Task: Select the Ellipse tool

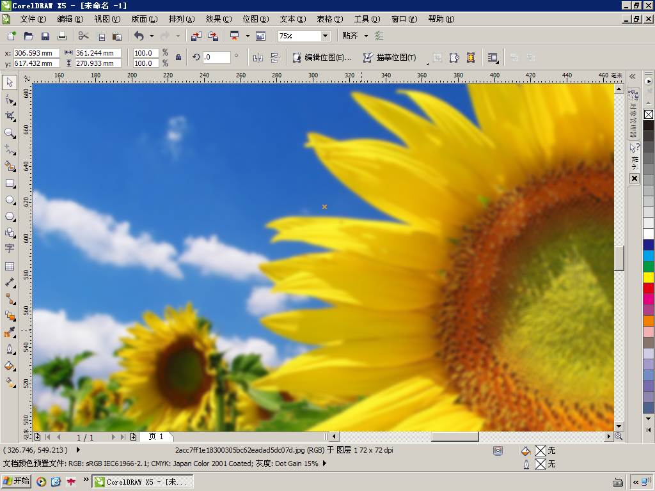Action: click(x=10, y=200)
